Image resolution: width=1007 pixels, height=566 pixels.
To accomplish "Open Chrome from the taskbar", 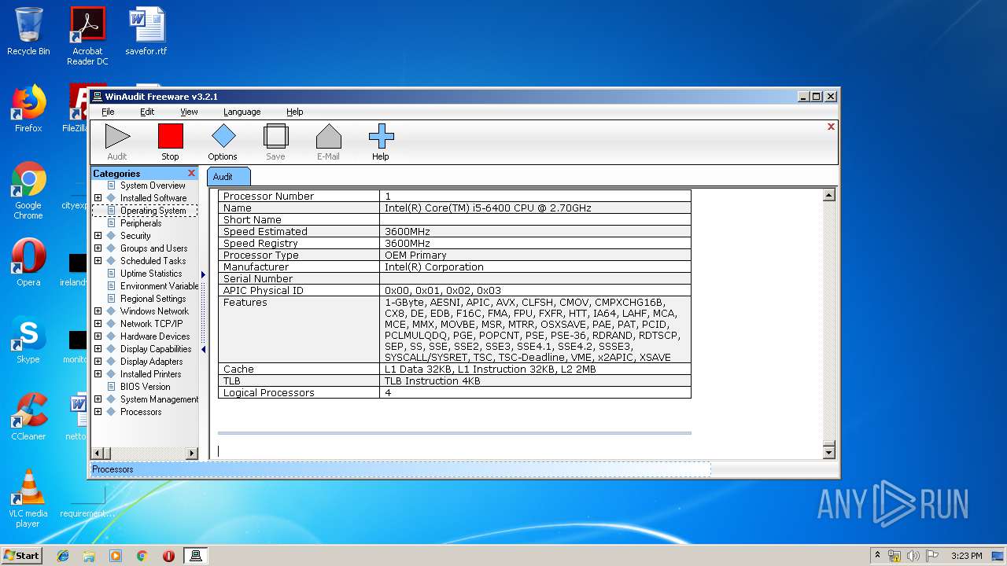I will [142, 556].
